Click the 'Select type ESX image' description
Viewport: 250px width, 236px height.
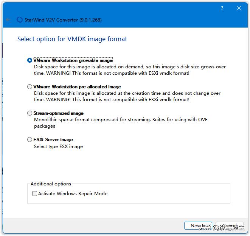coord(58,147)
